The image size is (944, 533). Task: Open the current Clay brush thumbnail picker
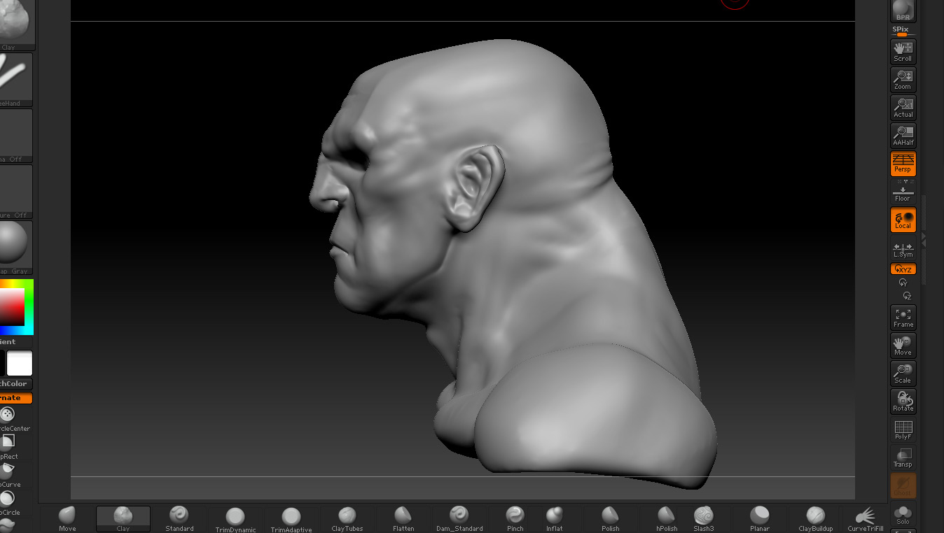15,24
